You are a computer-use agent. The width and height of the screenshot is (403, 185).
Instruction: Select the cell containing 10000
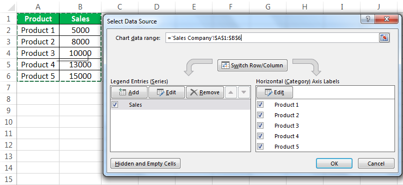80,53
